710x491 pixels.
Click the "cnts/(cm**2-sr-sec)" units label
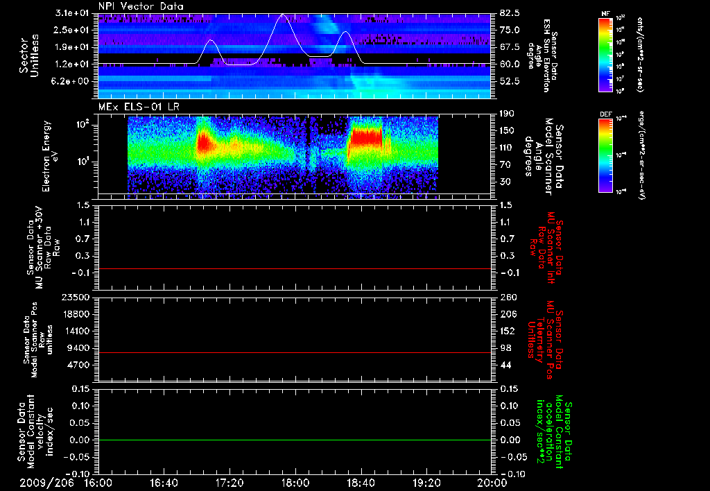point(640,55)
